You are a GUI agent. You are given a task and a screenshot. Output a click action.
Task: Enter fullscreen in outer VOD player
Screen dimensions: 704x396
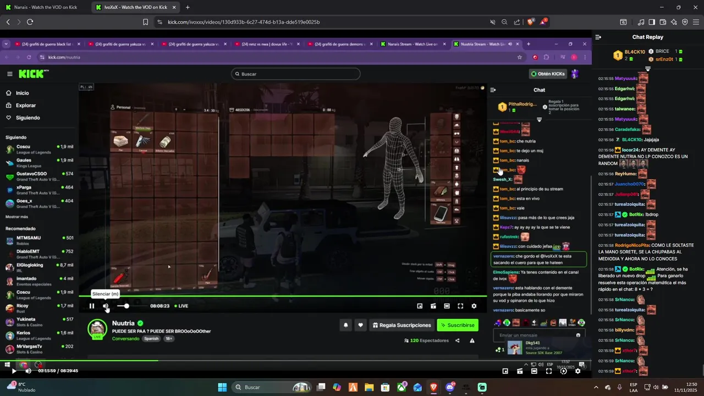point(549,371)
